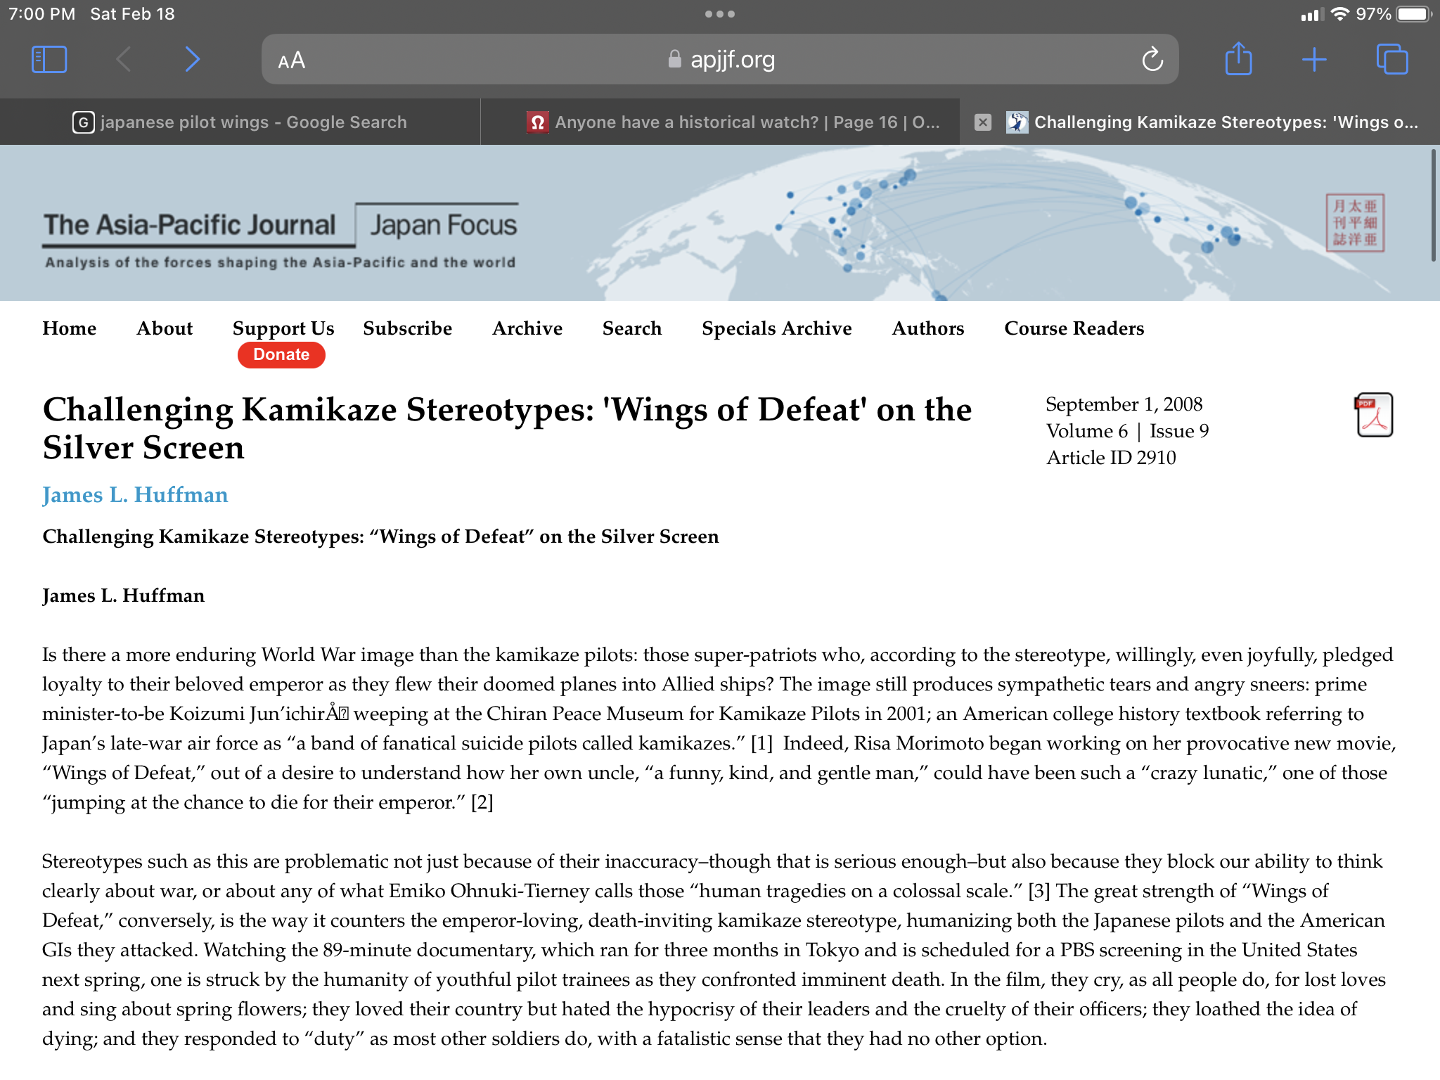Screen dimensions: 1440x1080
Task: Toggle the Safari sidebar panel
Action: [x=49, y=60]
